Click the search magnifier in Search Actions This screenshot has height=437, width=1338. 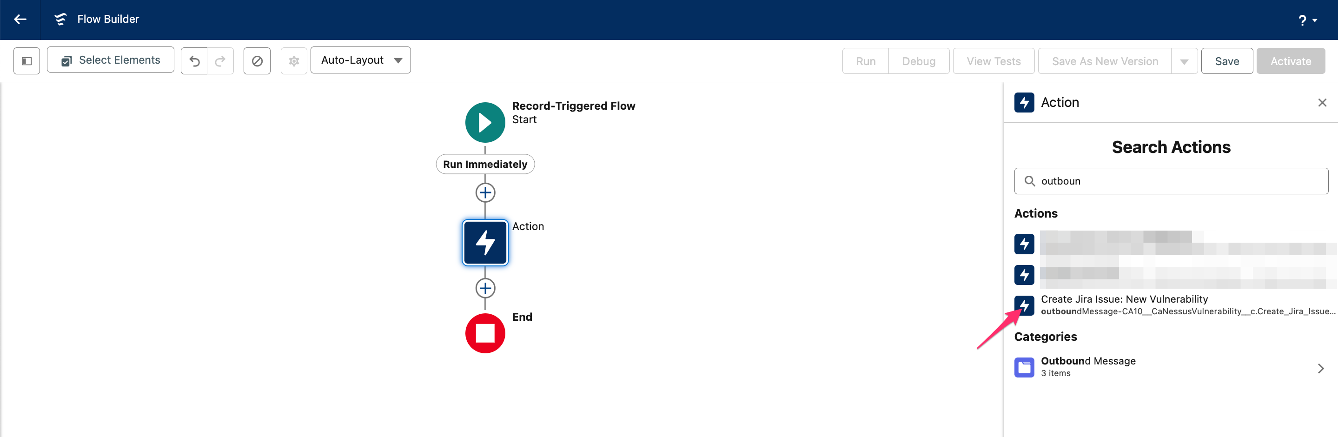1030,181
